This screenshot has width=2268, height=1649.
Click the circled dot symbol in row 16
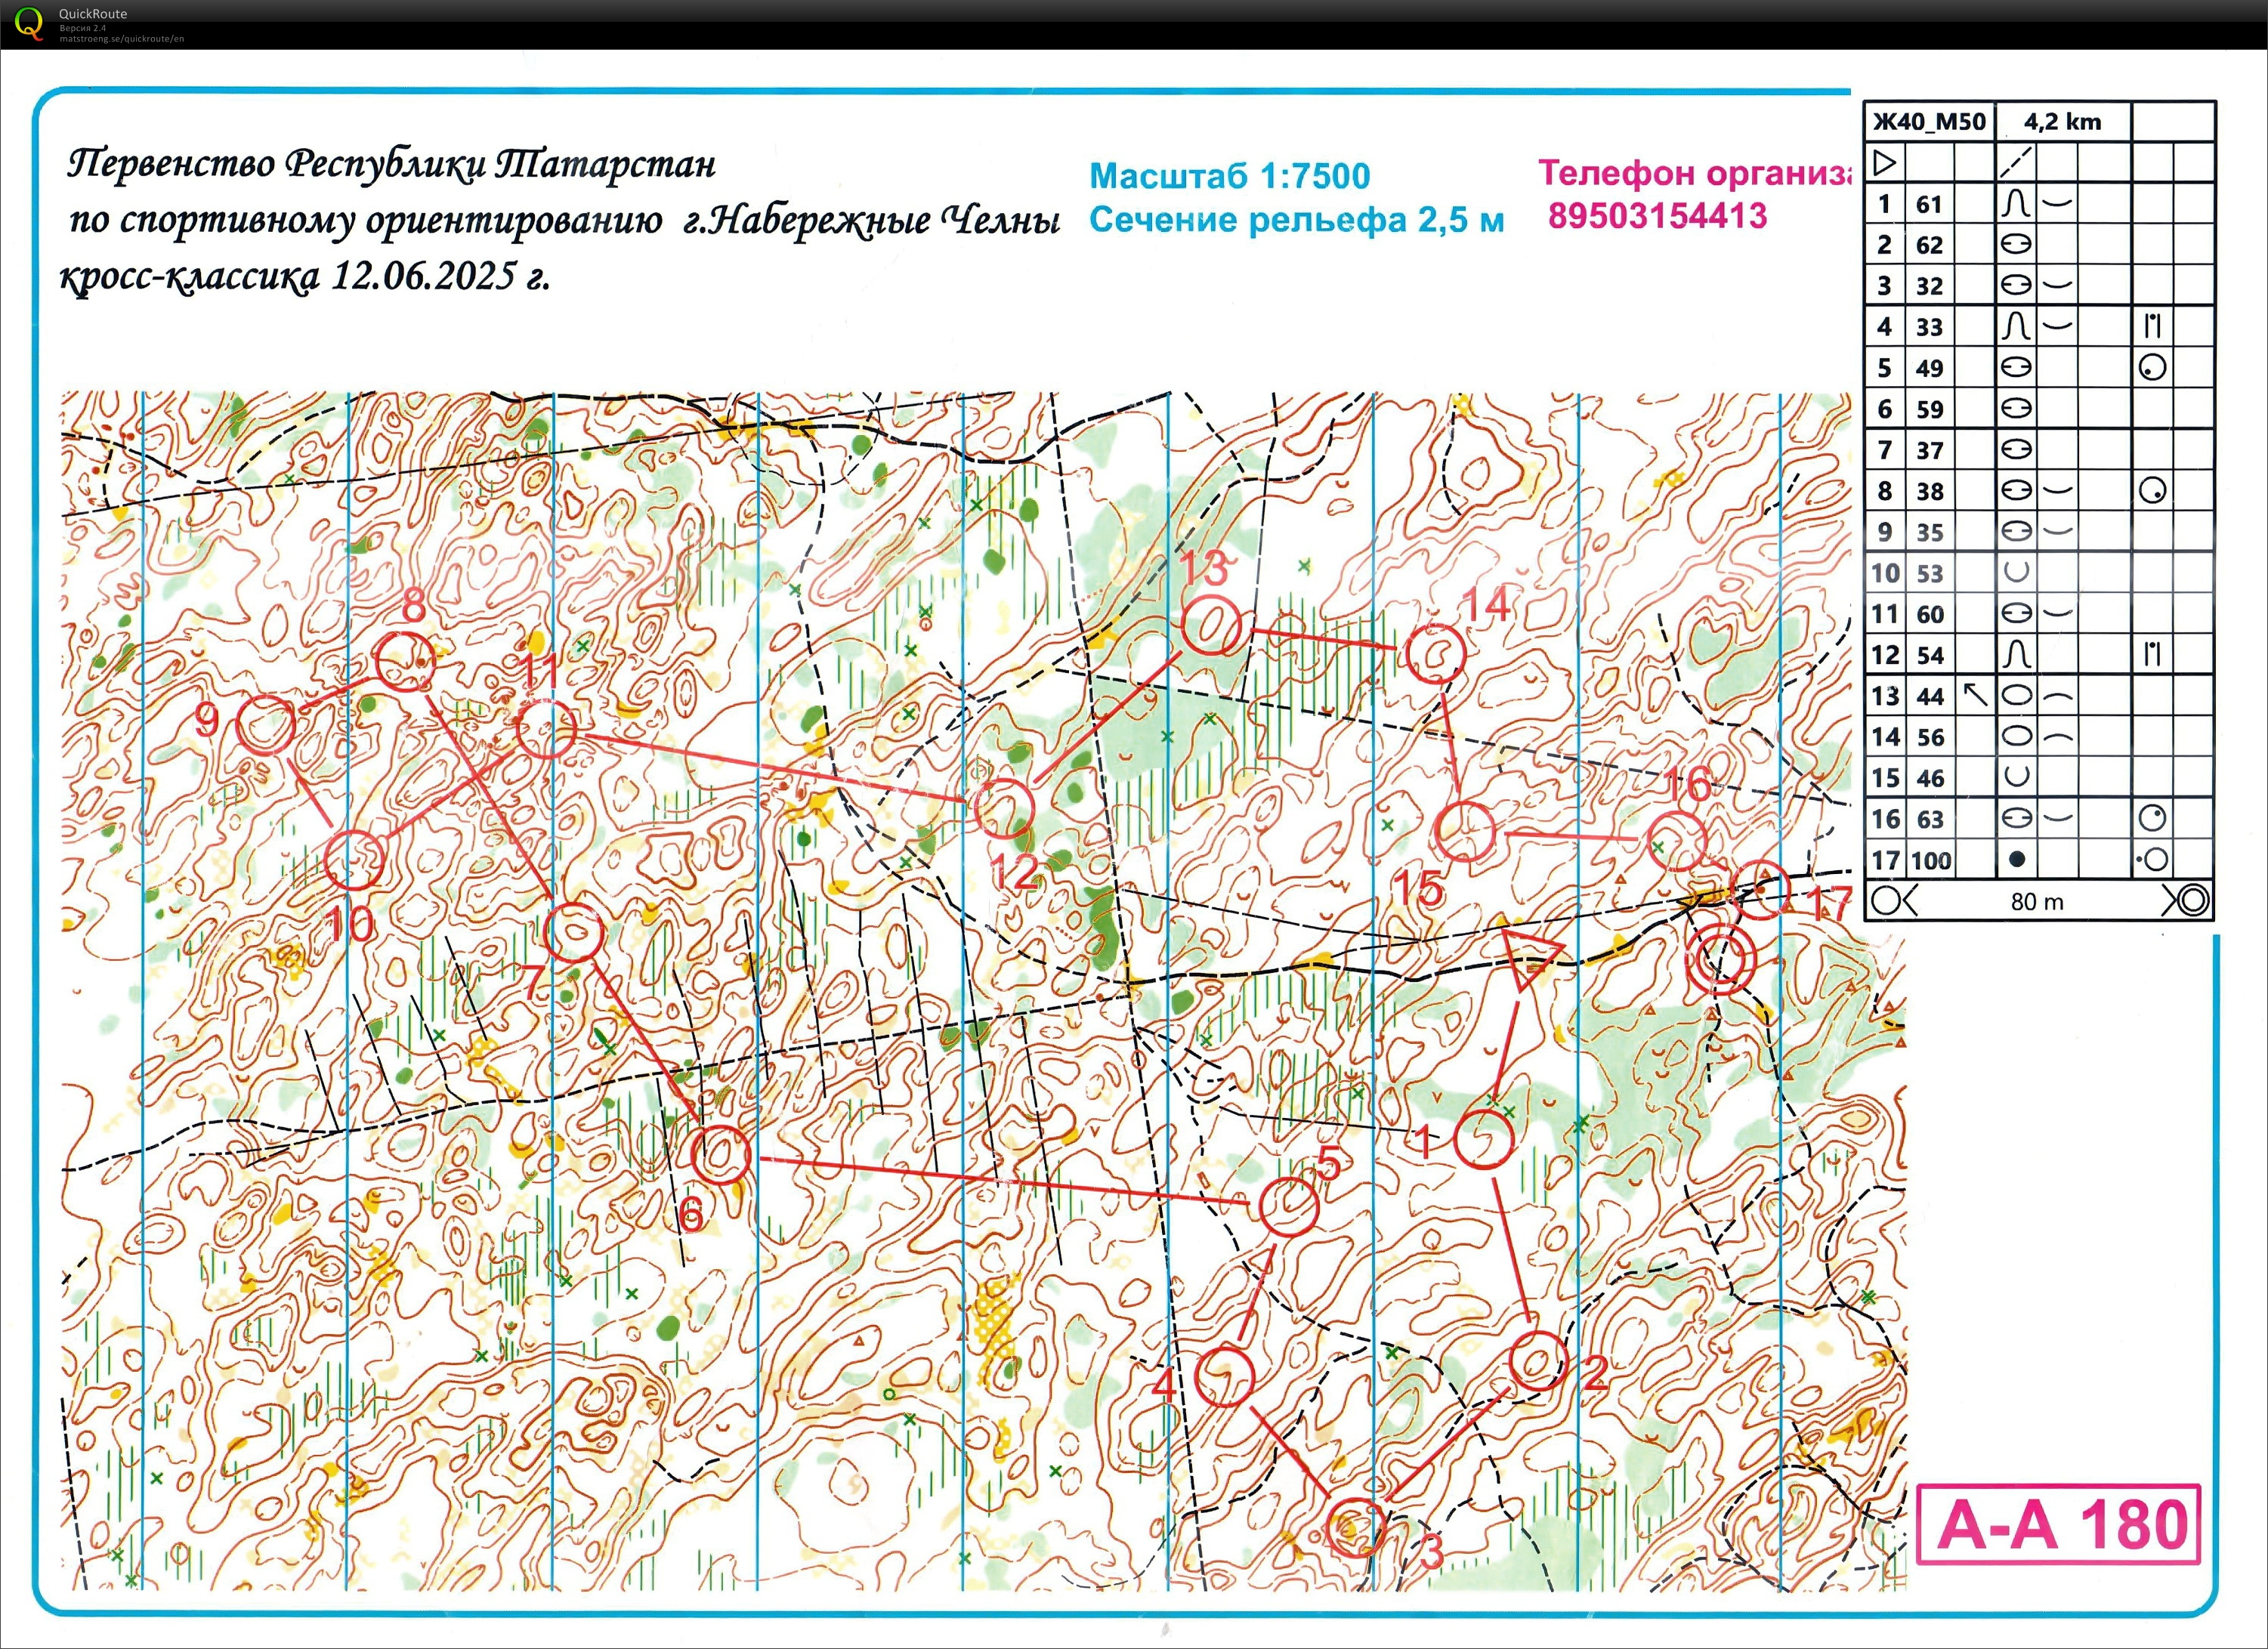[2152, 819]
